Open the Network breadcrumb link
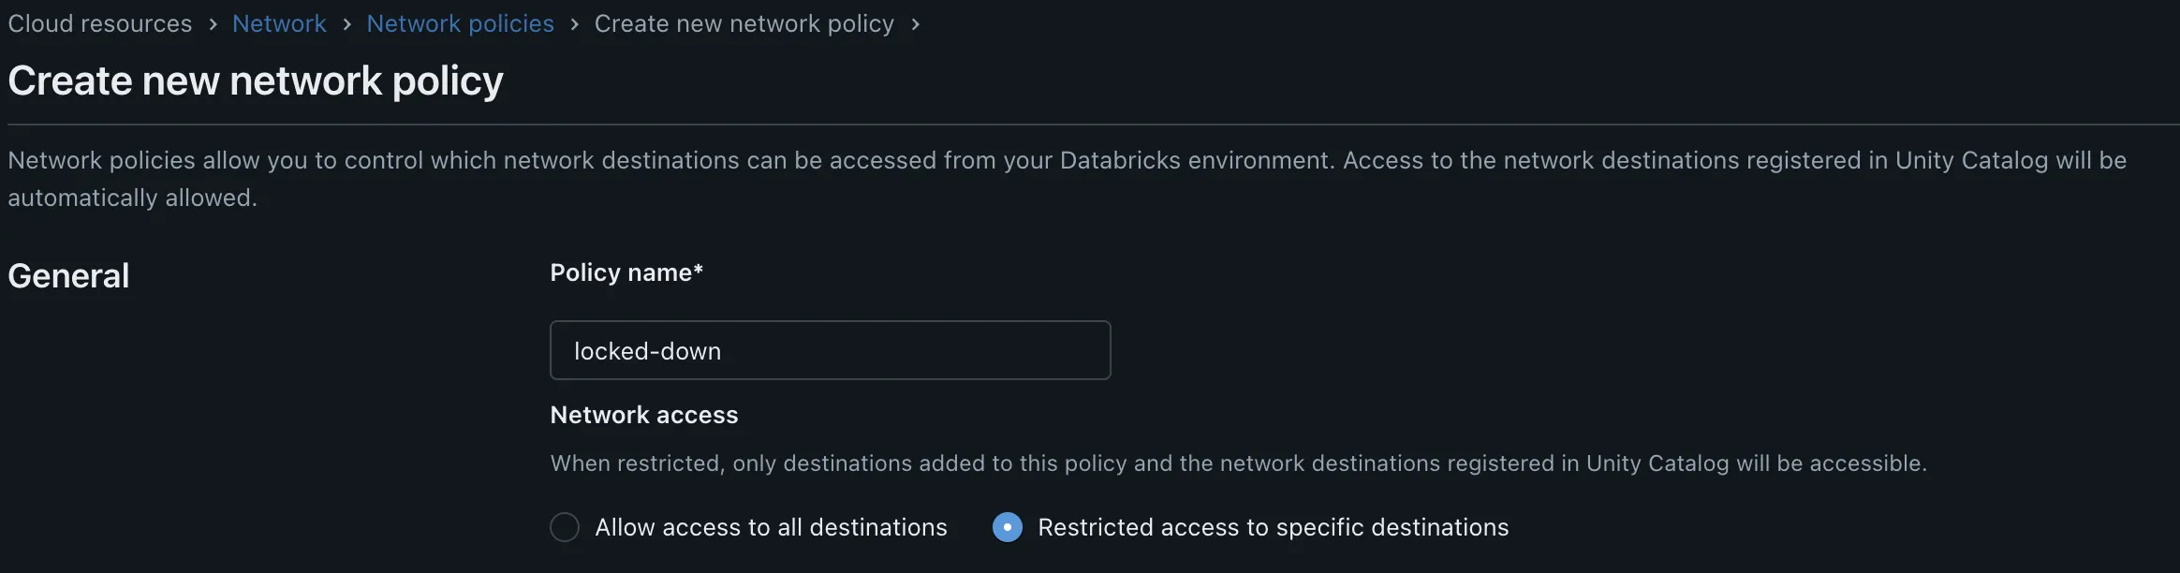Viewport: 2180px width, 573px height. pos(279,24)
